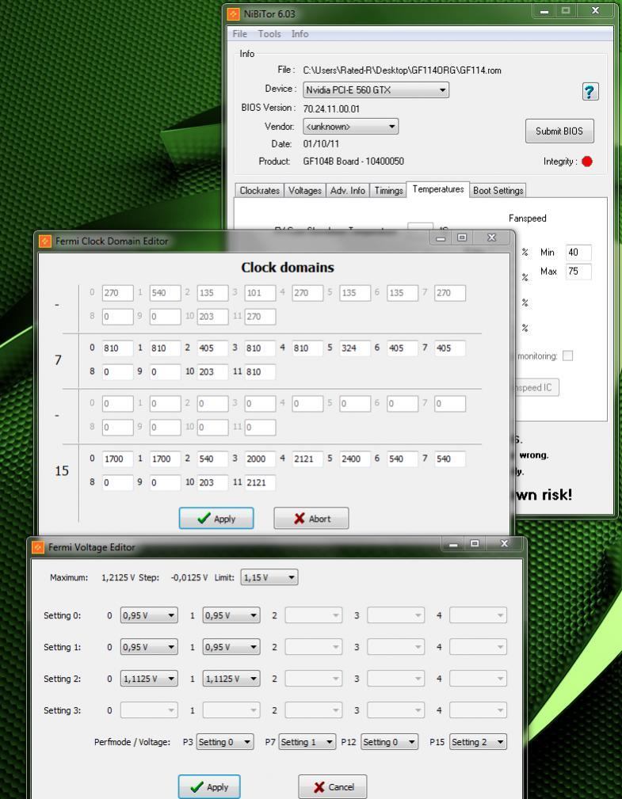Click Abort in the Clock Domain Editor

[x=311, y=518]
